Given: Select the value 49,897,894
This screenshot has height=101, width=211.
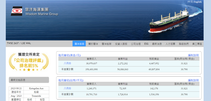Looking at the screenshot, I should click(x=154, y=69).
